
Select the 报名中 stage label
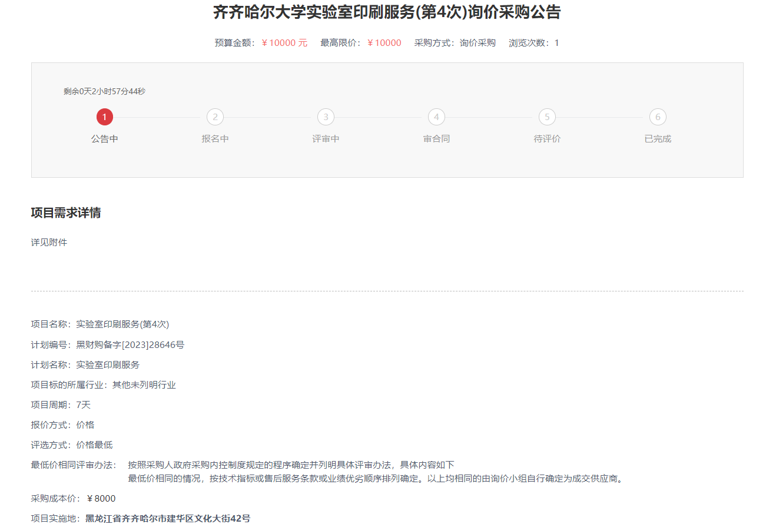[x=215, y=139]
